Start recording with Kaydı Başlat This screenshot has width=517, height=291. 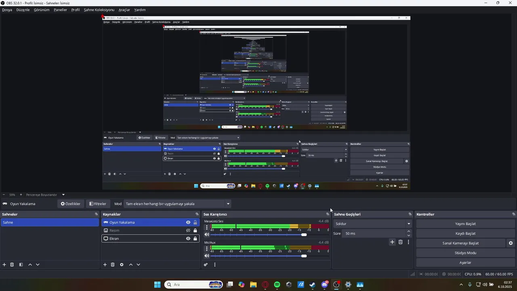(x=465, y=234)
